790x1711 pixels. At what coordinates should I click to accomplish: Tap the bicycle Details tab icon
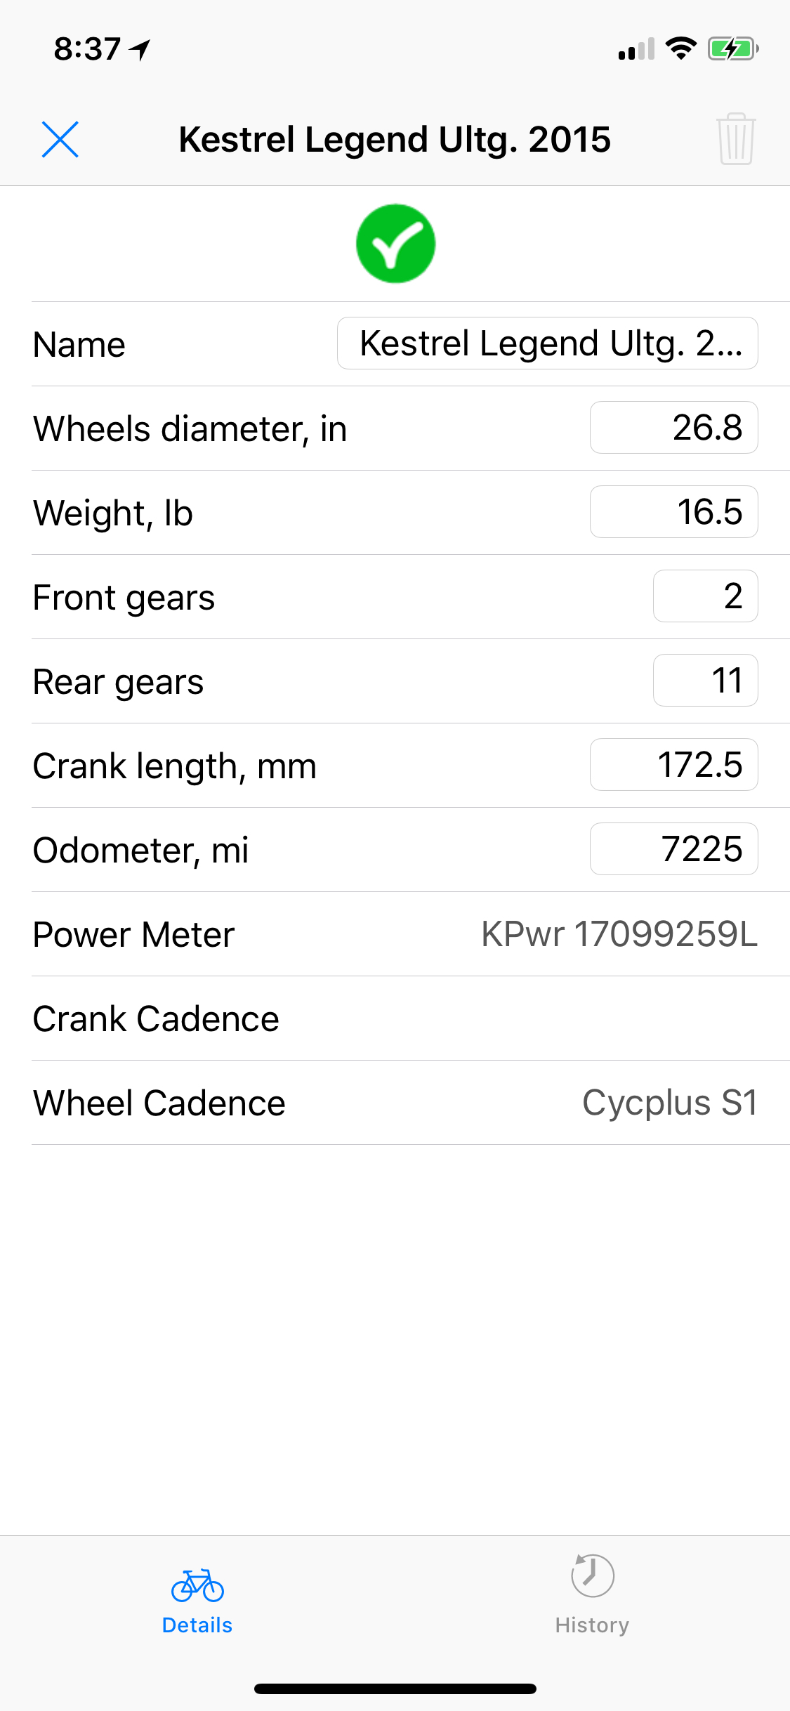pos(197,1586)
